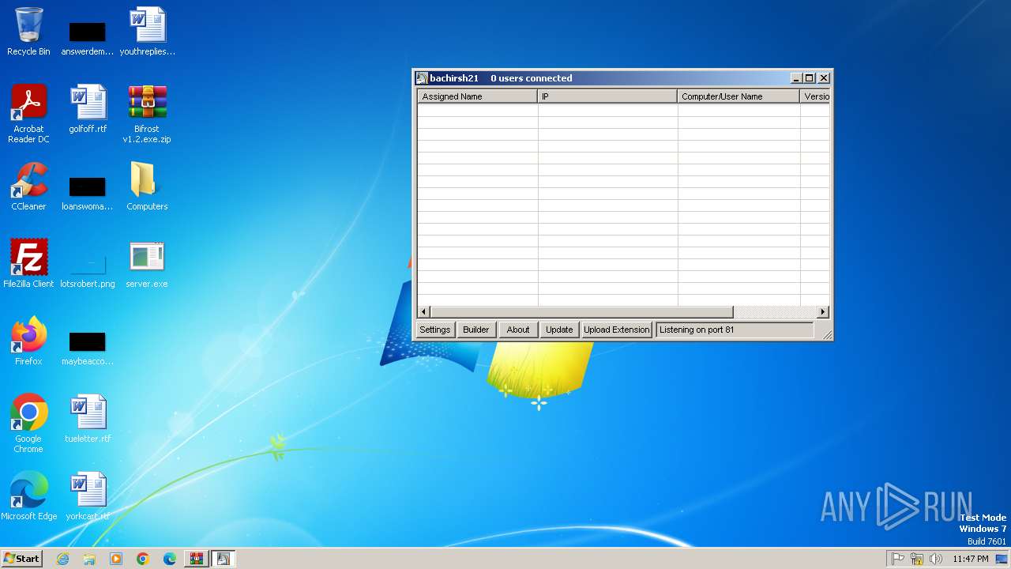This screenshot has width=1011, height=569.
Task: Select youthreplies Word document icon
Action: [x=147, y=32]
